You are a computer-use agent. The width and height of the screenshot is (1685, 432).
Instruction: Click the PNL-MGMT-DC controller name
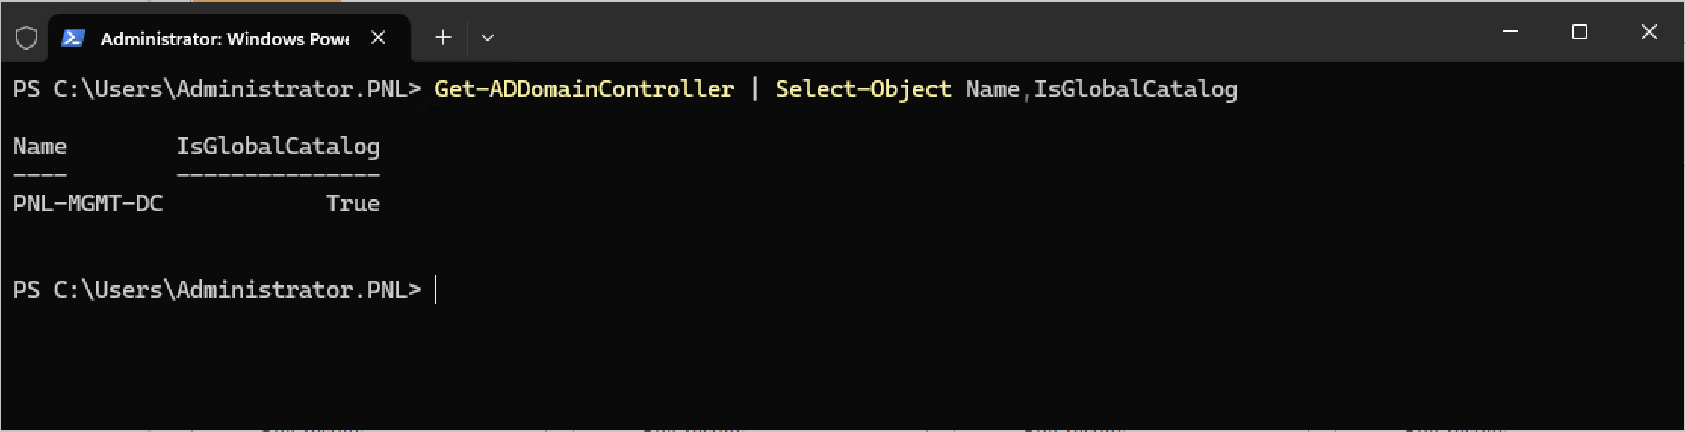pyautogui.click(x=88, y=204)
